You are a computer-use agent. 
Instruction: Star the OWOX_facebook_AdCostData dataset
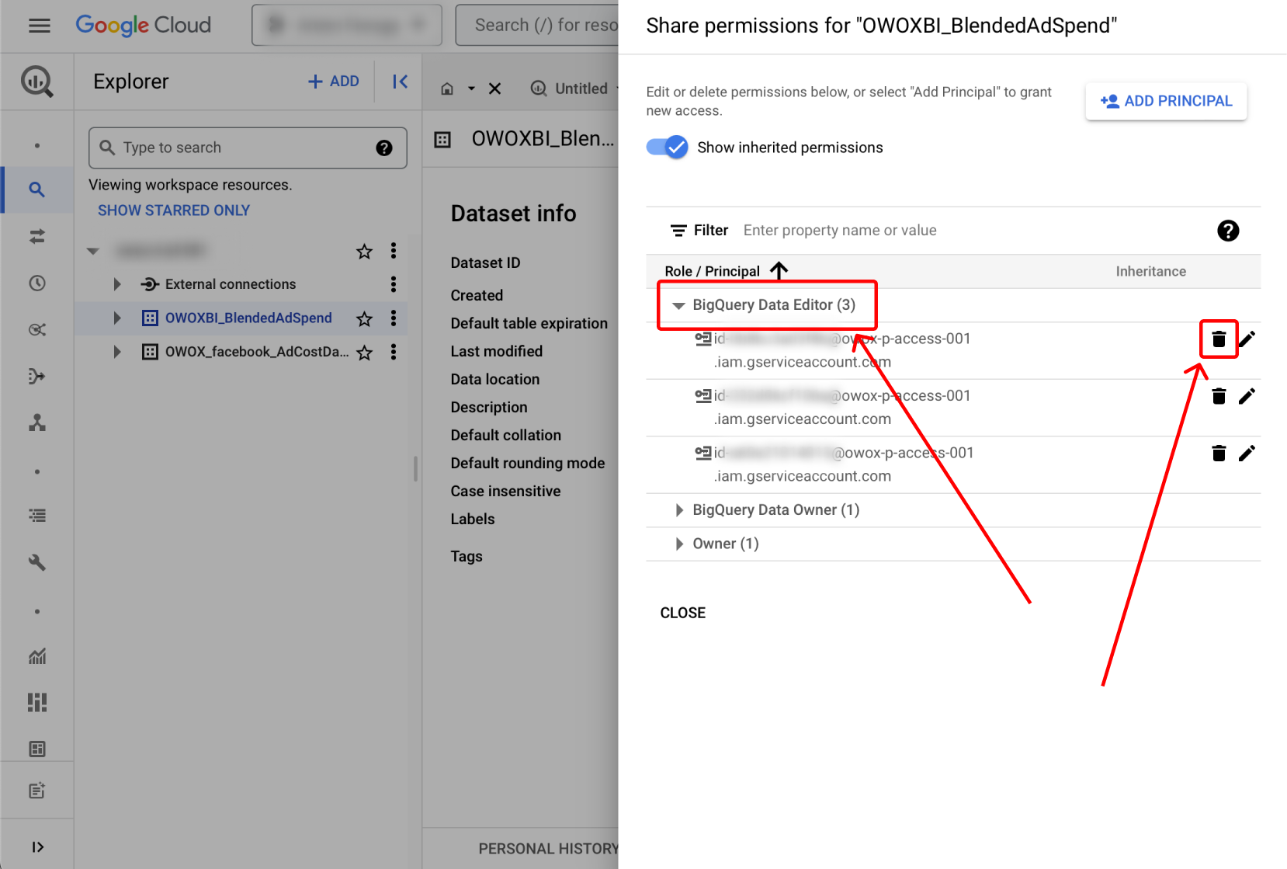tap(364, 353)
